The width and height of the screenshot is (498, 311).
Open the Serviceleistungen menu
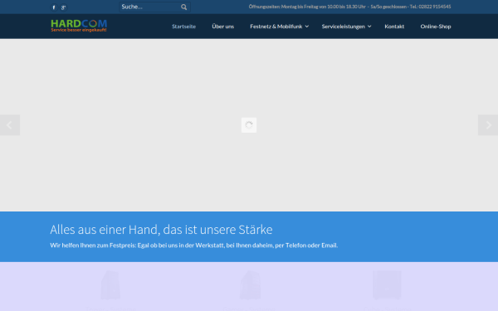click(344, 27)
